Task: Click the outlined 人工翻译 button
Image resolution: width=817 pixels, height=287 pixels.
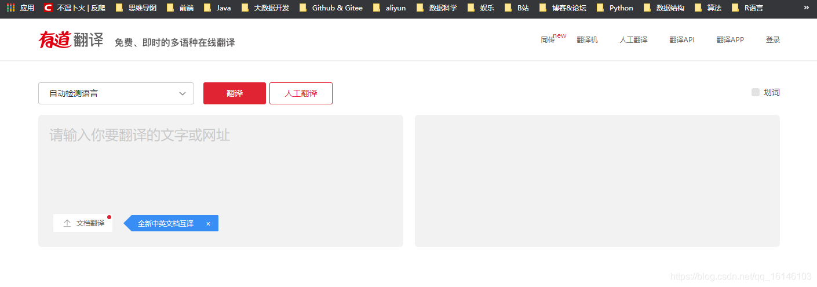Action: pos(301,93)
